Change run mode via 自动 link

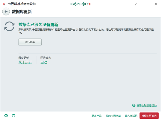pyautogui.click(x=44, y=62)
